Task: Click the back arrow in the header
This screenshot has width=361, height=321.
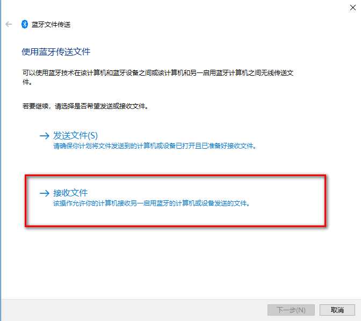Action: tap(9, 24)
